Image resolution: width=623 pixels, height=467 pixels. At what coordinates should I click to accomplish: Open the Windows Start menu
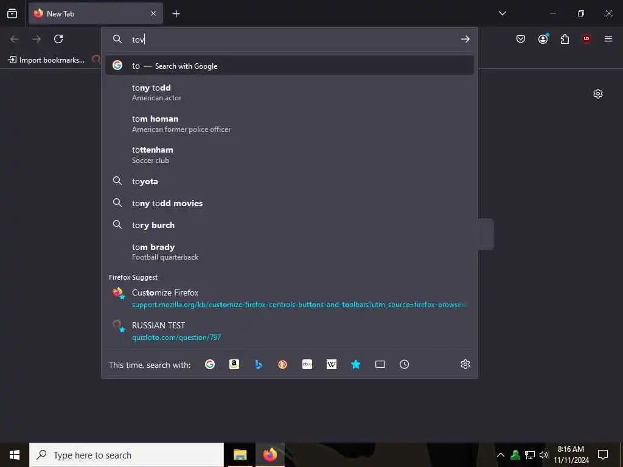15,455
